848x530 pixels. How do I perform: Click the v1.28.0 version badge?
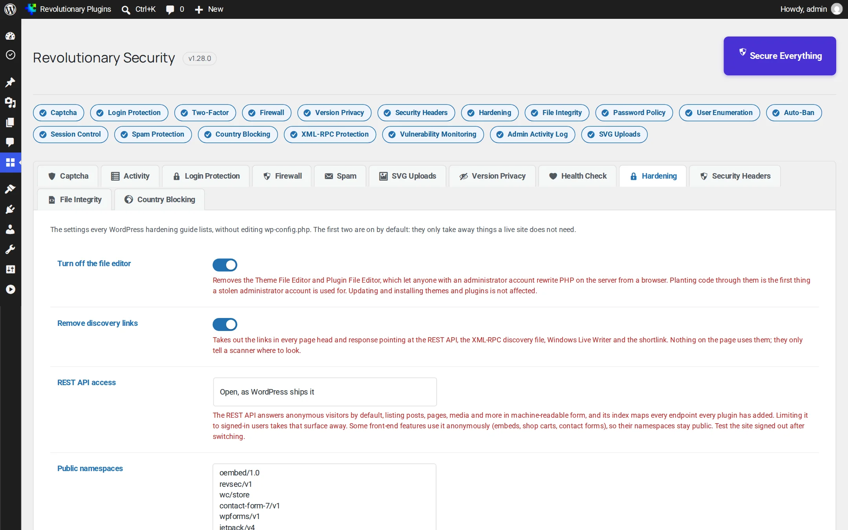199,58
